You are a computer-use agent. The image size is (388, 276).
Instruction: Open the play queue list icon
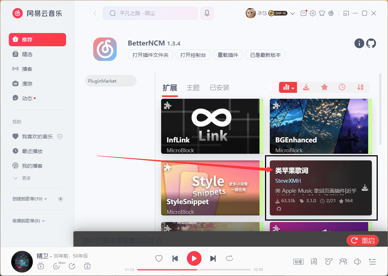coord(373,262)
